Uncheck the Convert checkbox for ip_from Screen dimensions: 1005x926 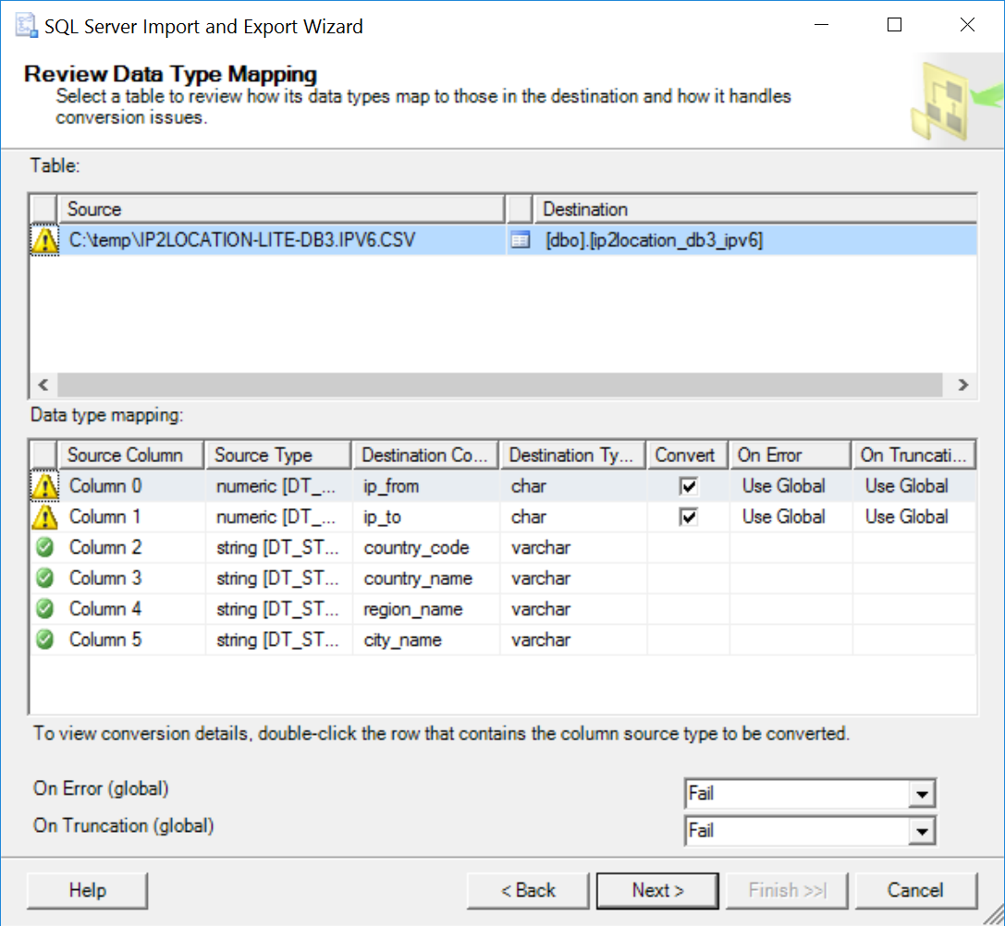pos(688,486)
